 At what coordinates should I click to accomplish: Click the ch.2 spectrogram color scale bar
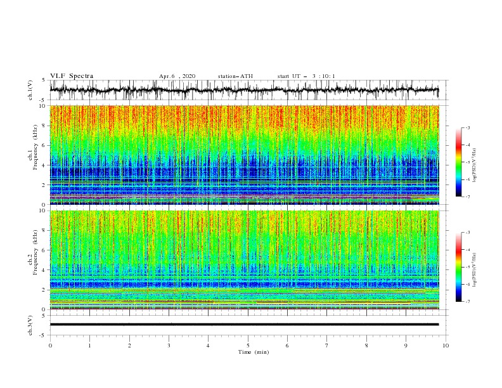point(458,267)
